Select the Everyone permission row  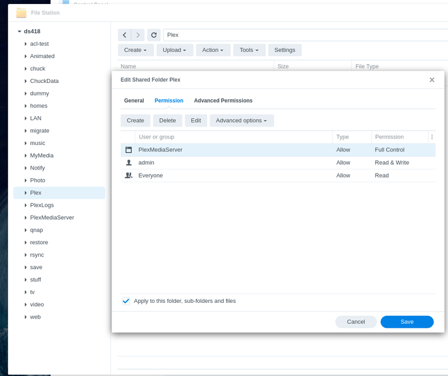pos(278,175)
